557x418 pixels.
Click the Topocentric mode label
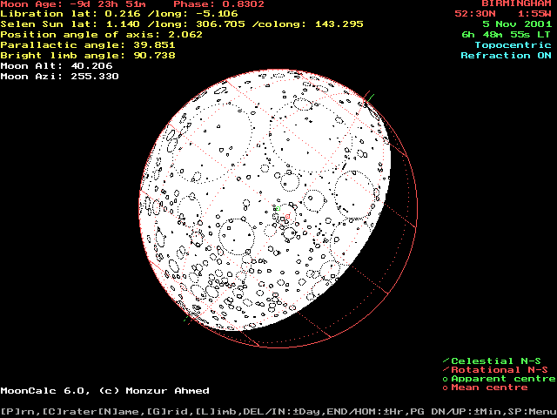point(513,45)
